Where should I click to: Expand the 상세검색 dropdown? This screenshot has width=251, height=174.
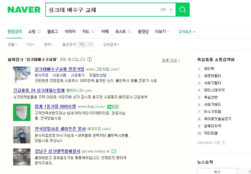pos(111,44)
